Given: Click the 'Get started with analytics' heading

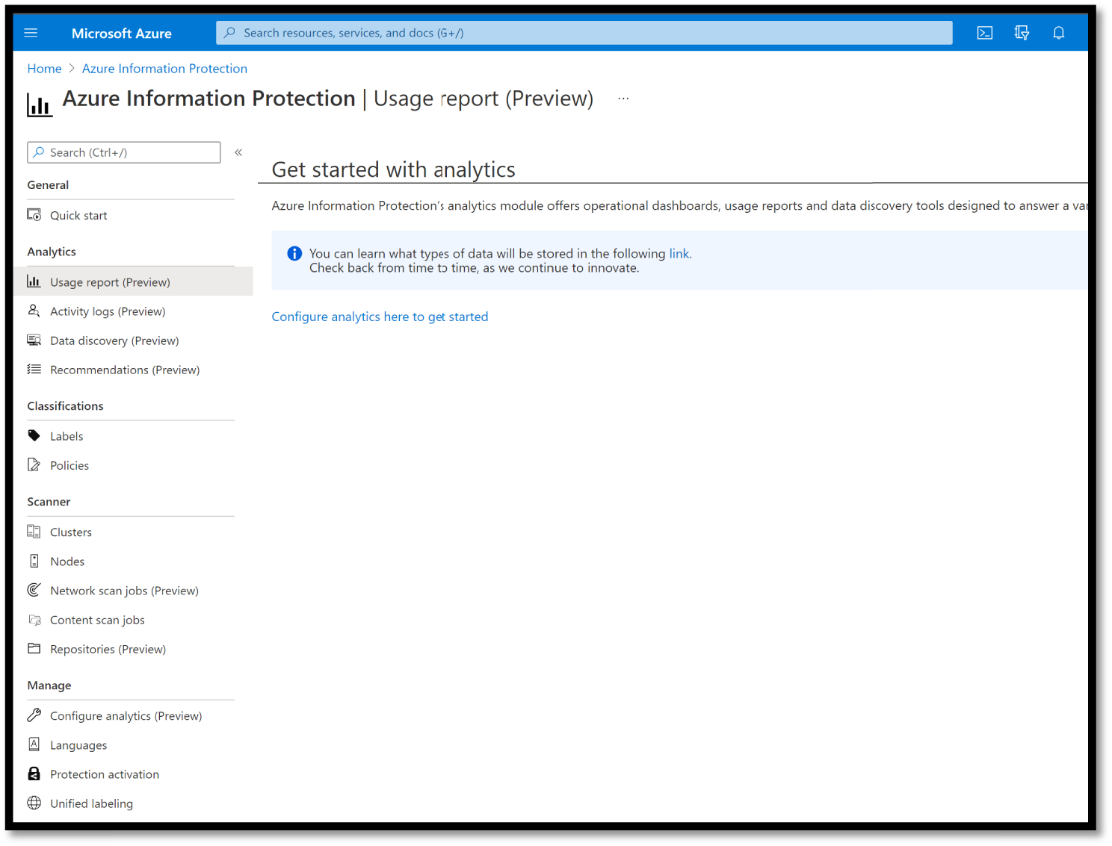Looking at the screenshot, I should click(x=393, y=169).
